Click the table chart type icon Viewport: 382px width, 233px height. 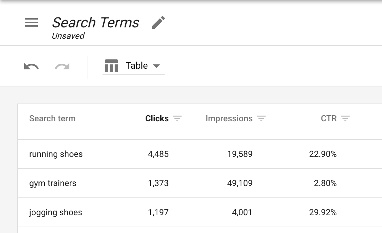(x=111, y=66)
